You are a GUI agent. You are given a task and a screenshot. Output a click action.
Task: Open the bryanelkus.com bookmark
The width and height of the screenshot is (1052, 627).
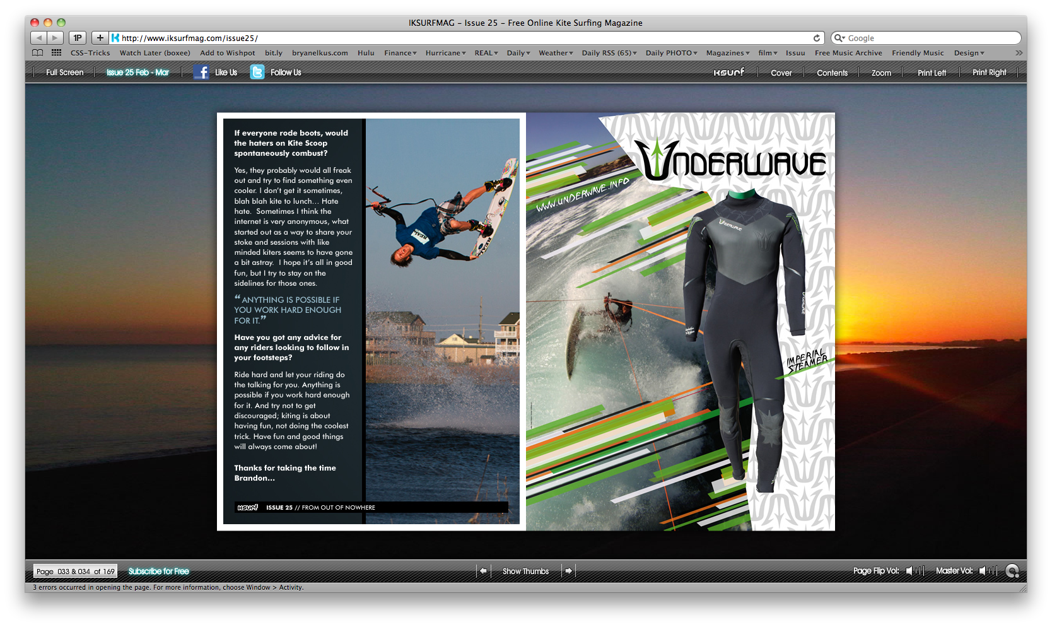tap(320, 53)
